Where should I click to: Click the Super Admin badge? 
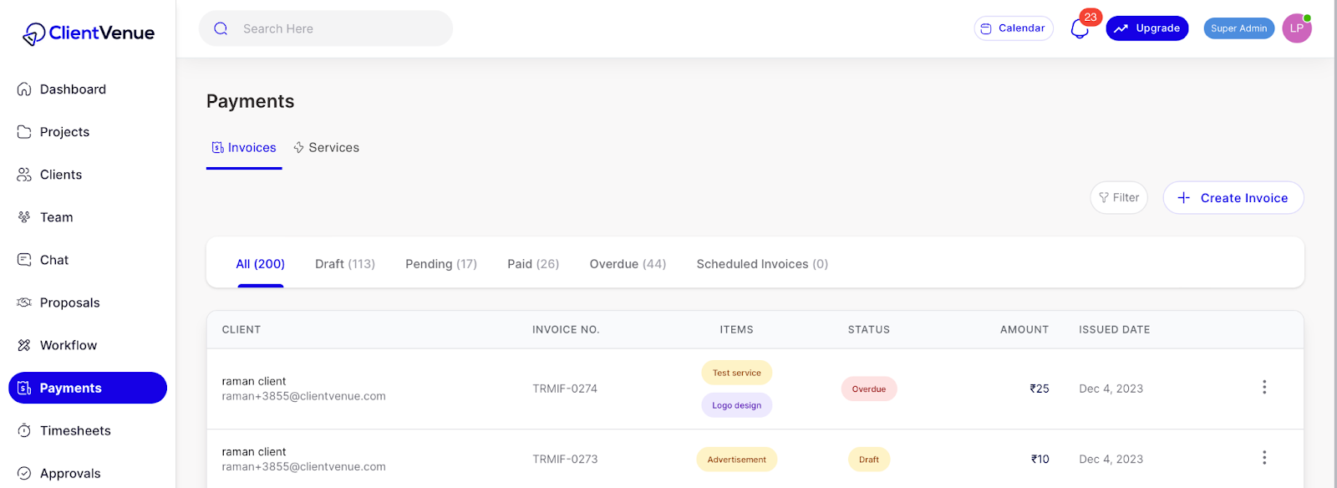1238,28
